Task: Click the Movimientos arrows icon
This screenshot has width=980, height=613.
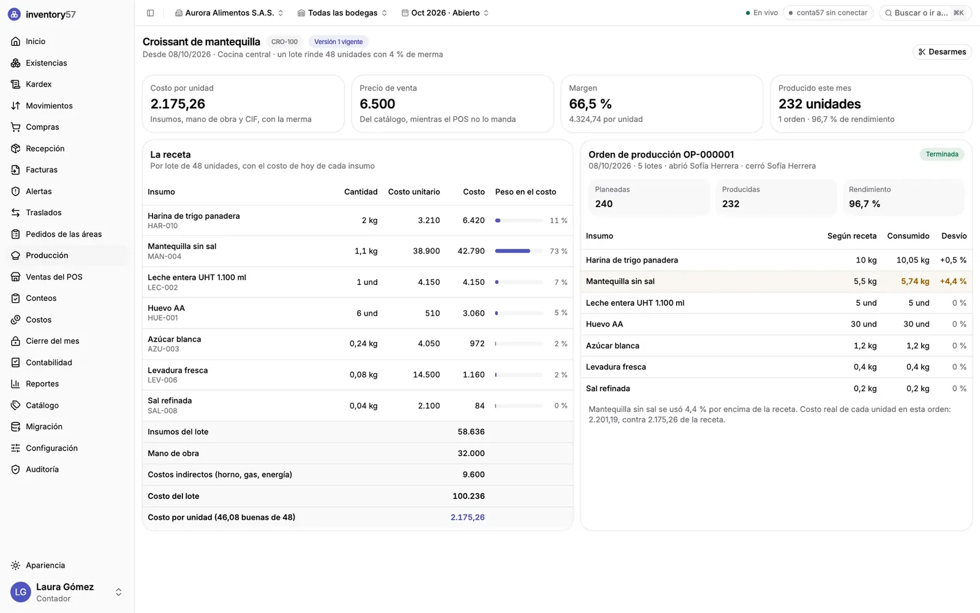Action: click(15, 106)
